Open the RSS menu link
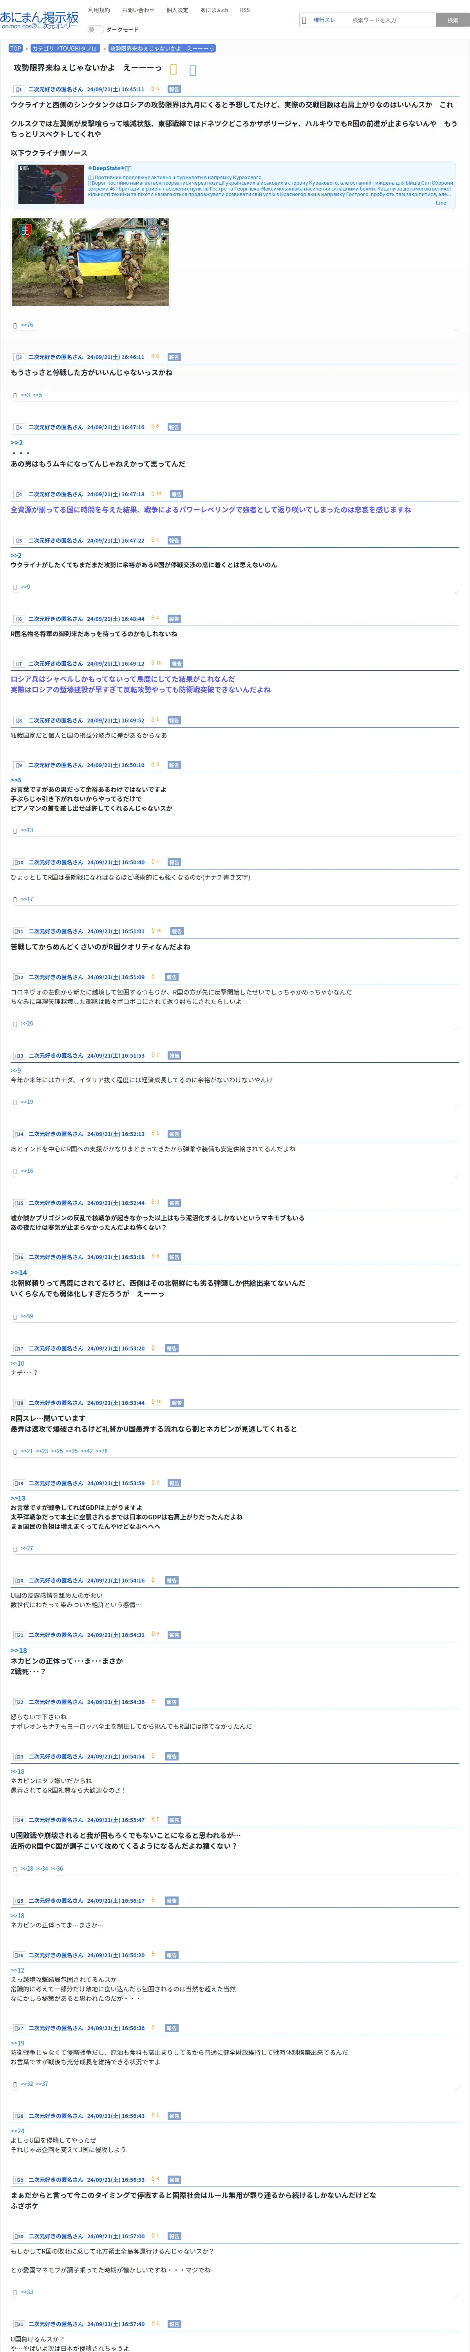The image size is (470, 2352). pos(244,10)
